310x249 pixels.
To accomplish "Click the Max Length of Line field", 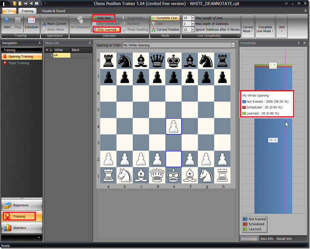I will click(x=186, y=18).
